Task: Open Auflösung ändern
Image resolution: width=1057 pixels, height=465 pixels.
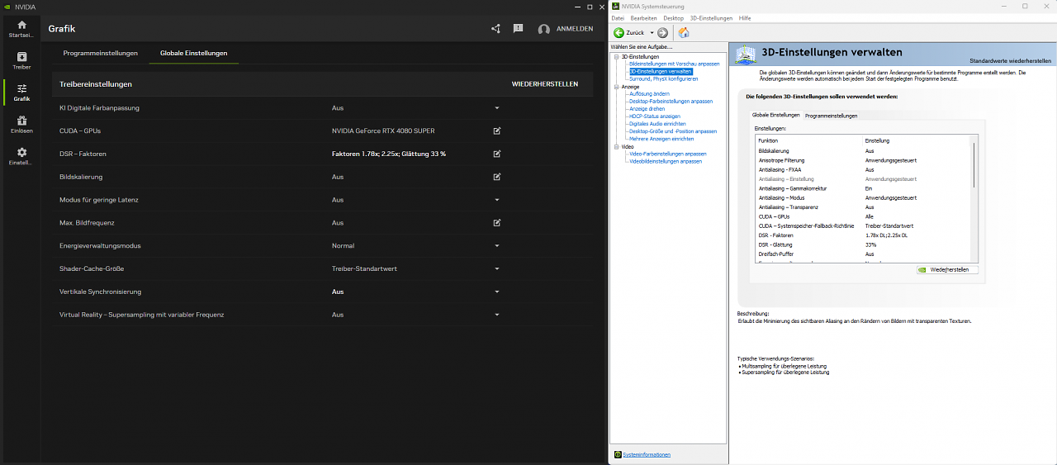Action: 649,93
